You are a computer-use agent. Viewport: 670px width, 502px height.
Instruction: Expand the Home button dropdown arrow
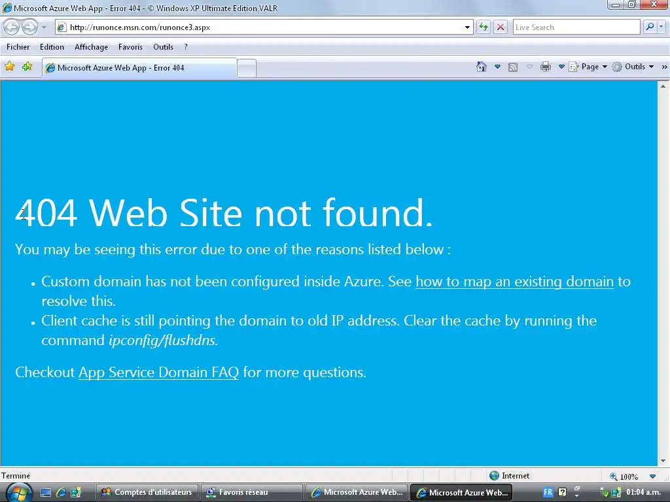tap(497, 67)
